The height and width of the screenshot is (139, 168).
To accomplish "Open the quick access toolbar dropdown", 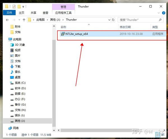I will point(23,7).
